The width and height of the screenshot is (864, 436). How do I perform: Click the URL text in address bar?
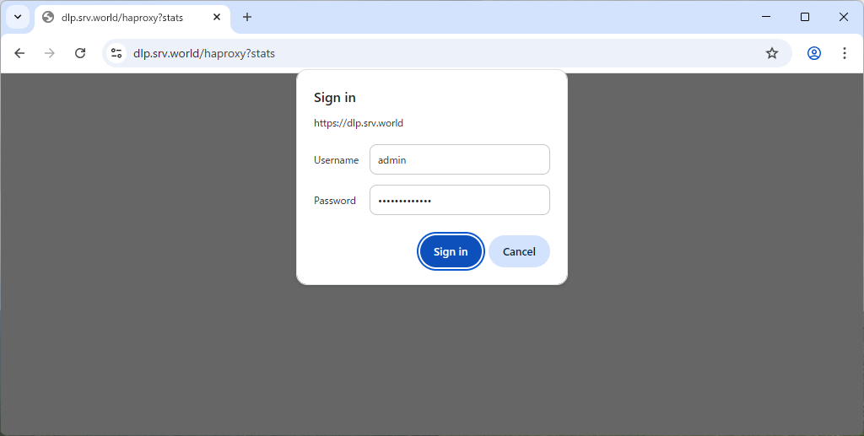(x=204, y=53)
